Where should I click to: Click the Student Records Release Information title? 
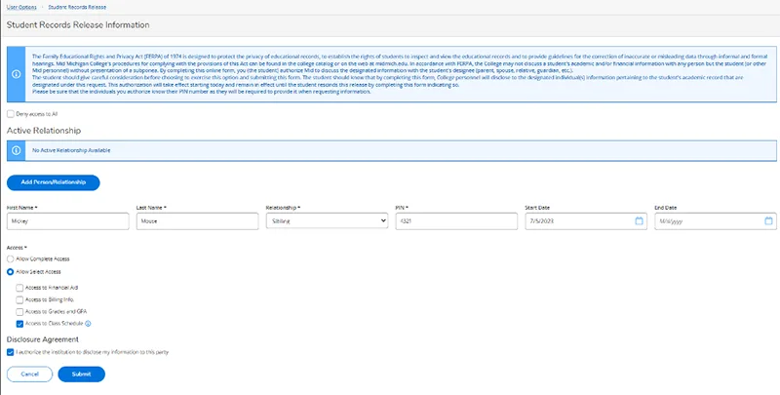tap(78, 25)
